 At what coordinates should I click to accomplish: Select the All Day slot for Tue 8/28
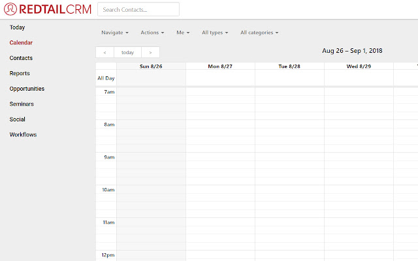click(x=289, y=78)
